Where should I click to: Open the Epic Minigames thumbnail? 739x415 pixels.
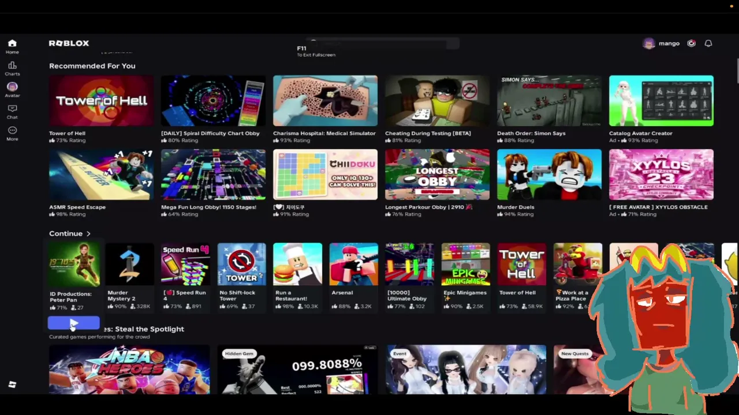[465, 265]
